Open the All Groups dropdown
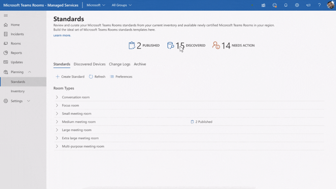Image resolution: width=336 pixels, height=189 pixels. pos(122,5)
